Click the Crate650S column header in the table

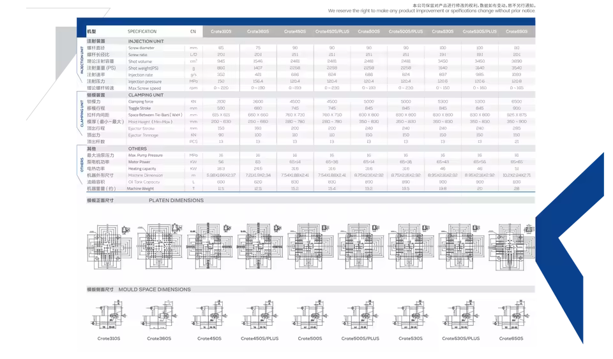pyautogui.click(x=517, y=32)
